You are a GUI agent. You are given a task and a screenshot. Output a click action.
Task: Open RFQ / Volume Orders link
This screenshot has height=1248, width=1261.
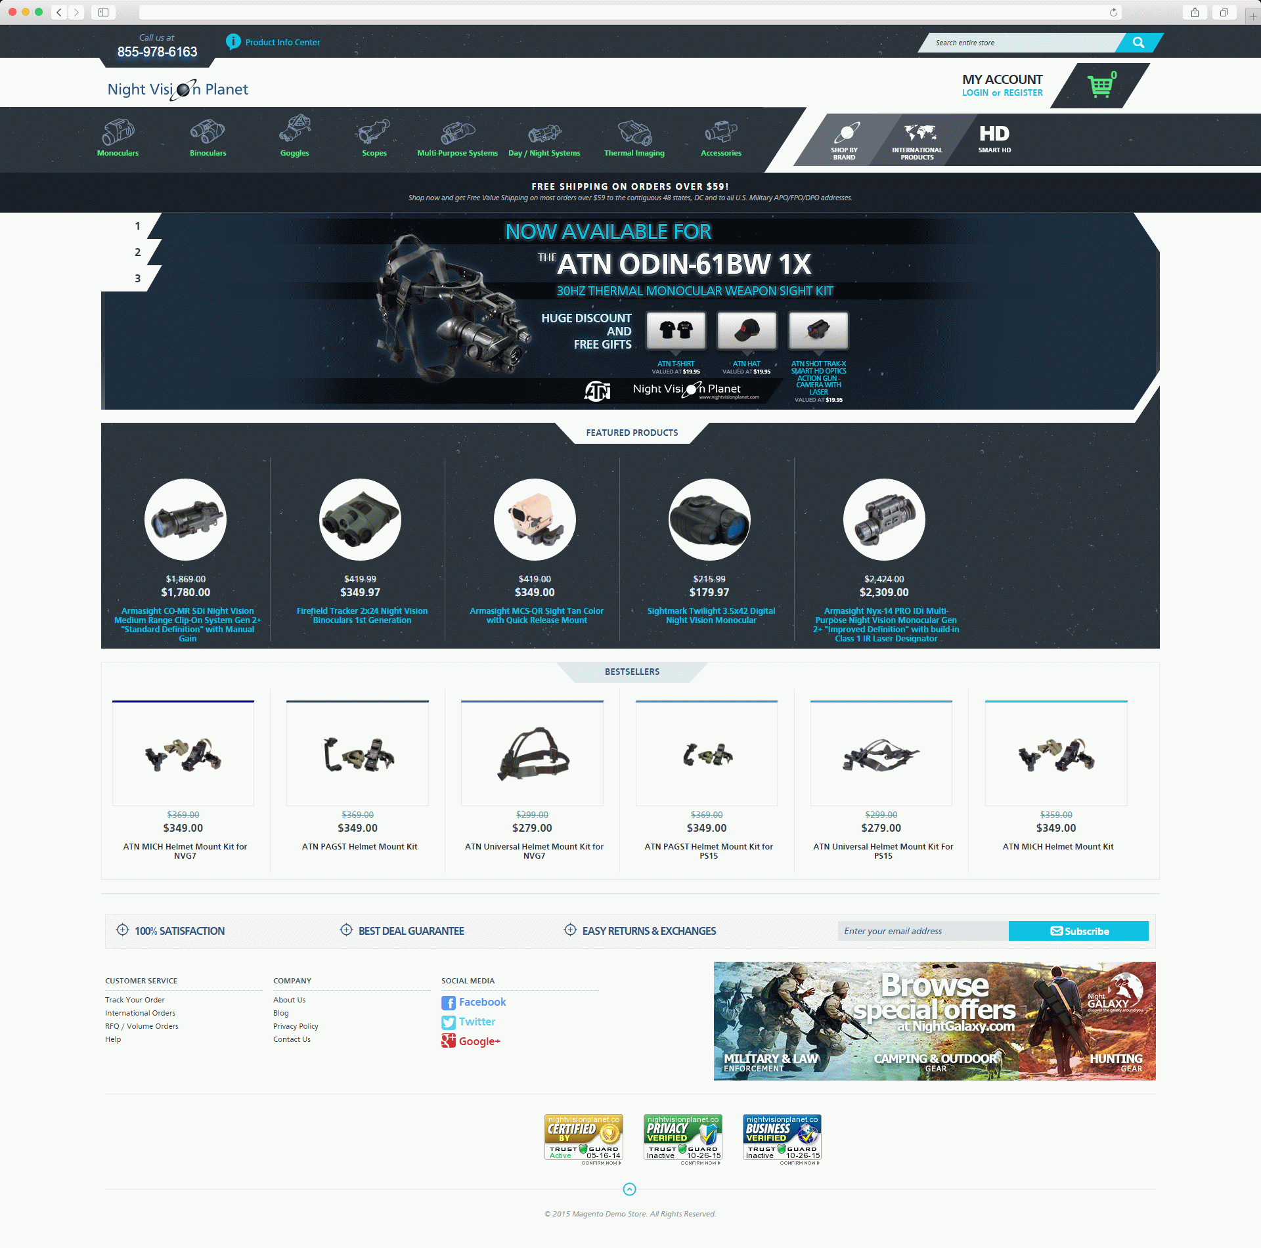(x=142, y=1027)
